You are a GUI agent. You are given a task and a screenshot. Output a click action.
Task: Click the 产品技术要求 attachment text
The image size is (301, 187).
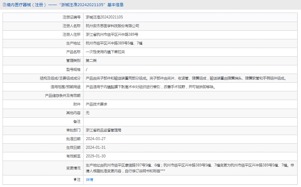tap(96, 104)
